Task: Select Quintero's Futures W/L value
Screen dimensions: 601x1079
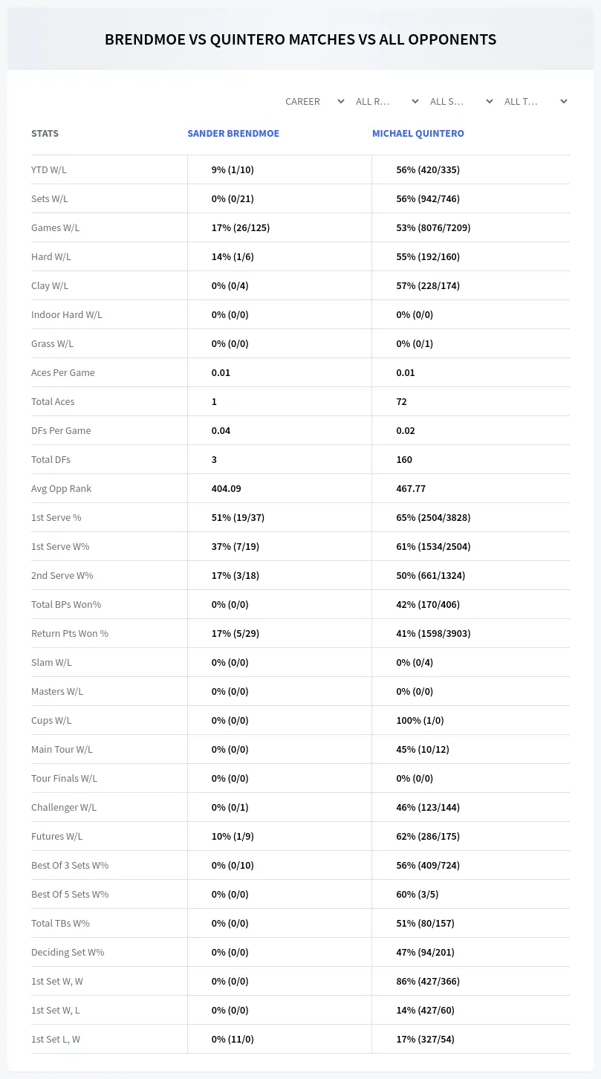Action: click(x=428, y=837)
